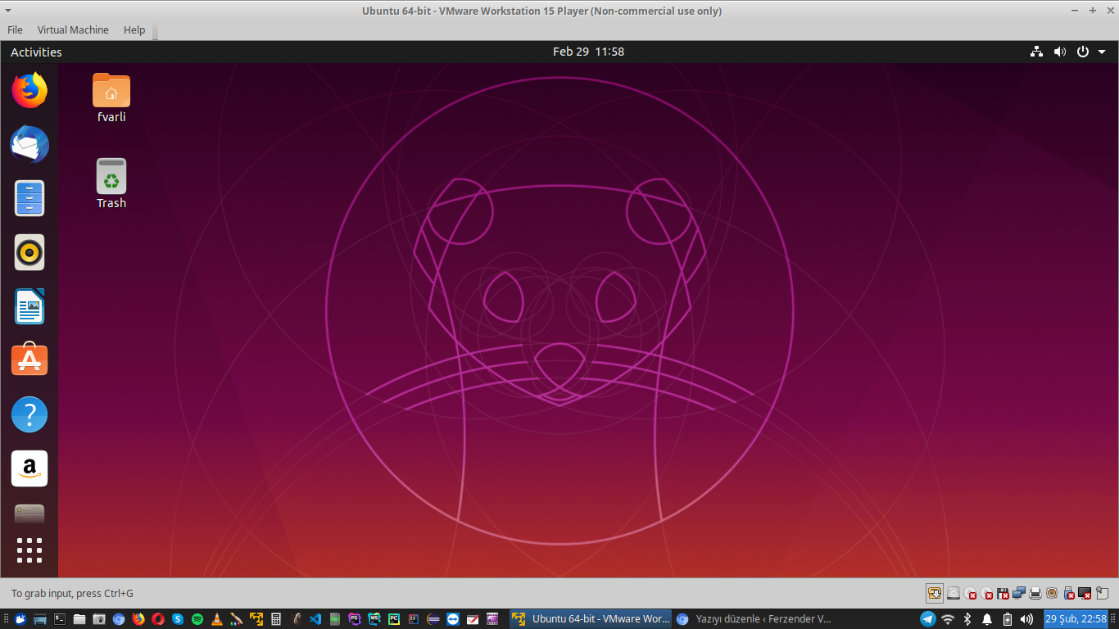Click the Amazon launcher in the dock
The height and width of the screenshot is (629, 1119).
(x=29, y=468)
